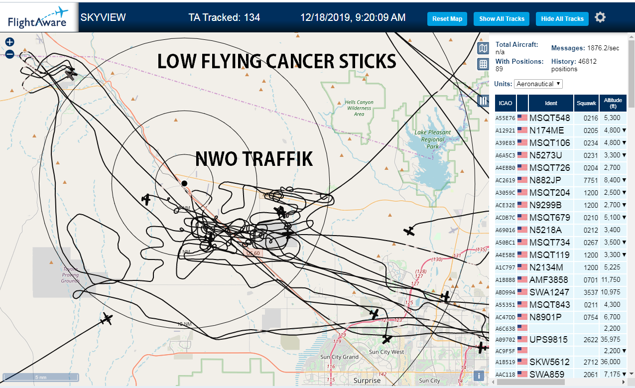Click squawk code 7751 in the table
This screenshot has height=388, width=635.
(x=591, y=180)
